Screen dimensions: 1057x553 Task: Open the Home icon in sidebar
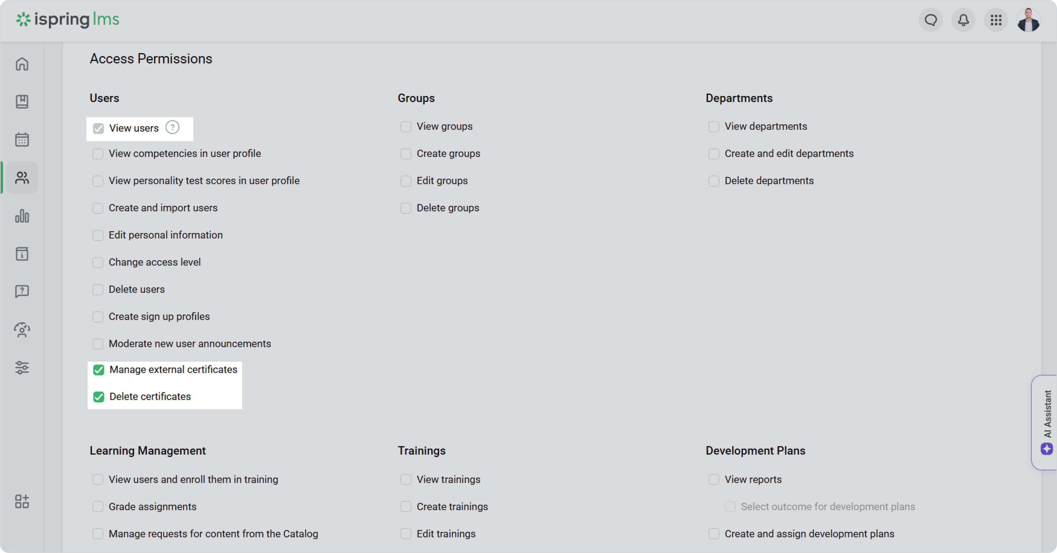(x=22, y=64)
